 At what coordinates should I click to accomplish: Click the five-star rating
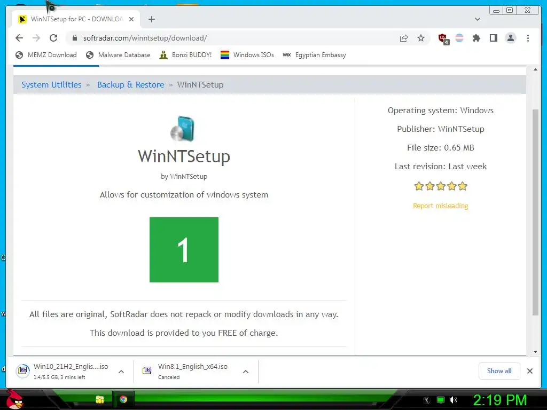(441, 186)
